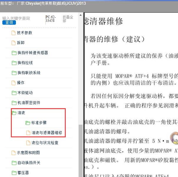Open the 示意图和附图 tree item
This screenshot has height=177, width=178.
coord(28,153)
